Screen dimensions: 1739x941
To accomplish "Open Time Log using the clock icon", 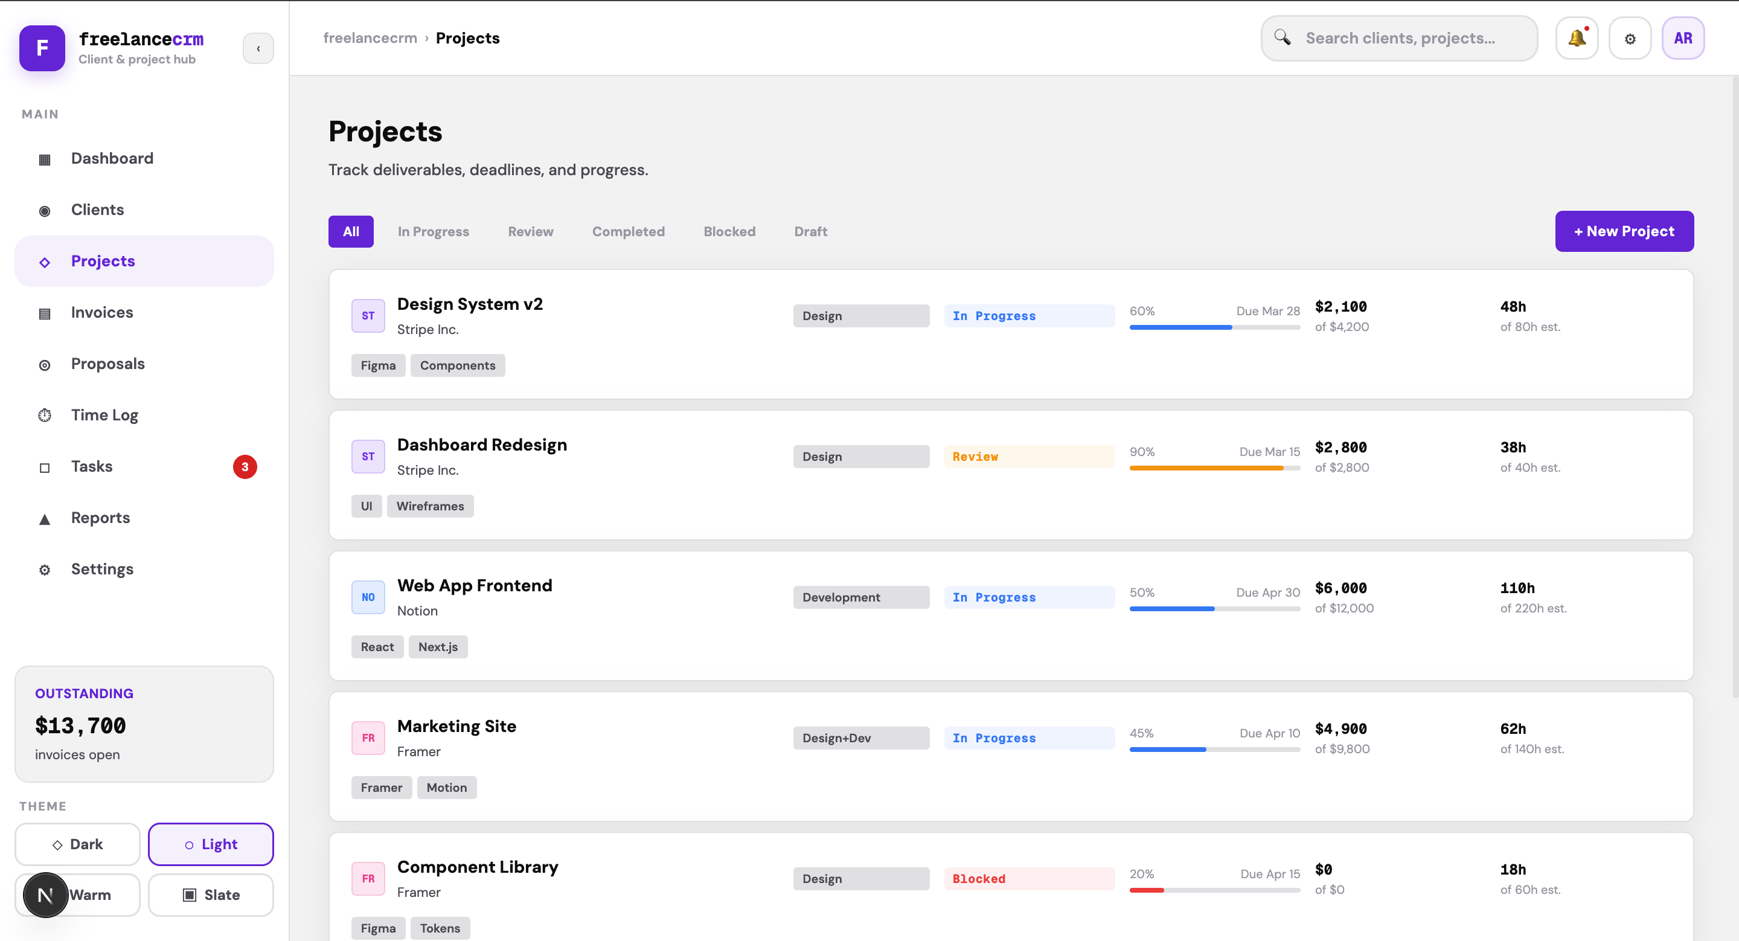I will click(x=45, y=415).
